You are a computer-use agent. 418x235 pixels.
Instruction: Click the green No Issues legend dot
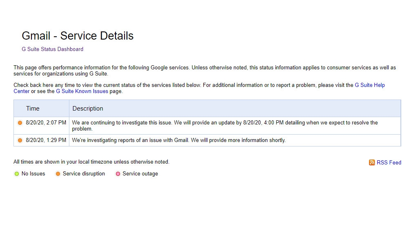(x=17, y=174)
